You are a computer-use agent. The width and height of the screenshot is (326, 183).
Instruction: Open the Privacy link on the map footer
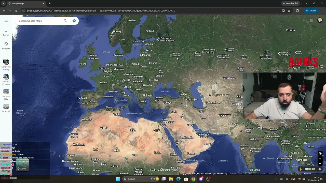(x=279, y=174)
